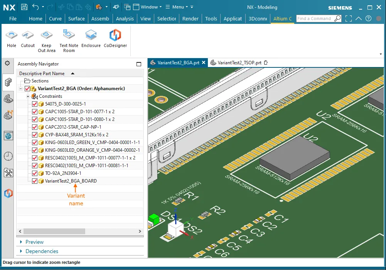Open the Surface ribbon tab
Viewport: 386px width, 270px height.
click(x=76, y=19)
